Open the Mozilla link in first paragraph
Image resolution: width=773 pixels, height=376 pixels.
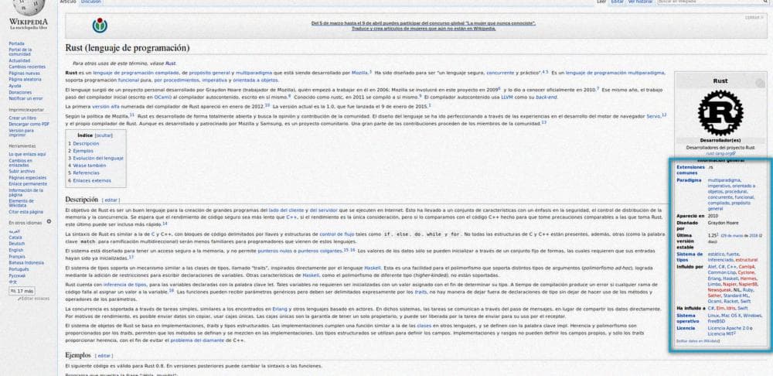click(x=359, y=73)
